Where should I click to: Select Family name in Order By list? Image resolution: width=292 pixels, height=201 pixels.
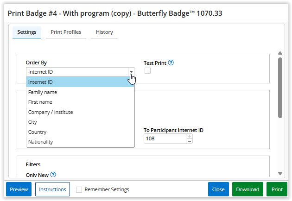[x=43, y=92]
